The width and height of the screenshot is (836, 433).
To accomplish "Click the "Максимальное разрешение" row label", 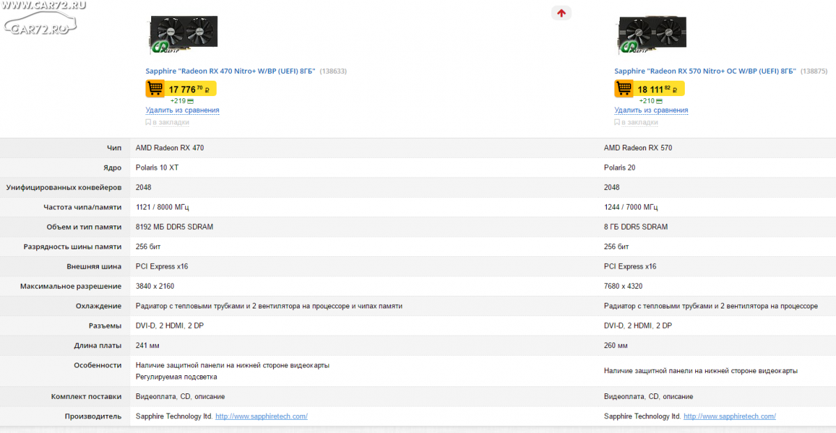I will click(71, 286).
